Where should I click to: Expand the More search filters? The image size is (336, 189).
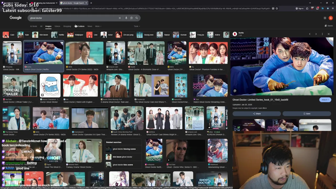pos(98,26)
